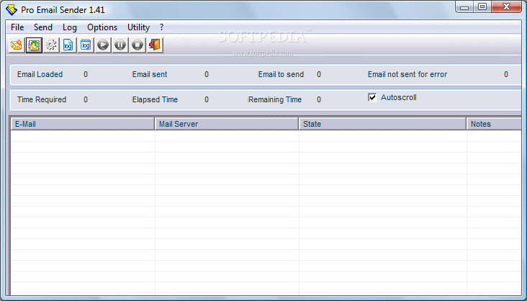This screenshot has width=527, height=301.
Task: Stop sending with the stop button
Action: (138, 45)
